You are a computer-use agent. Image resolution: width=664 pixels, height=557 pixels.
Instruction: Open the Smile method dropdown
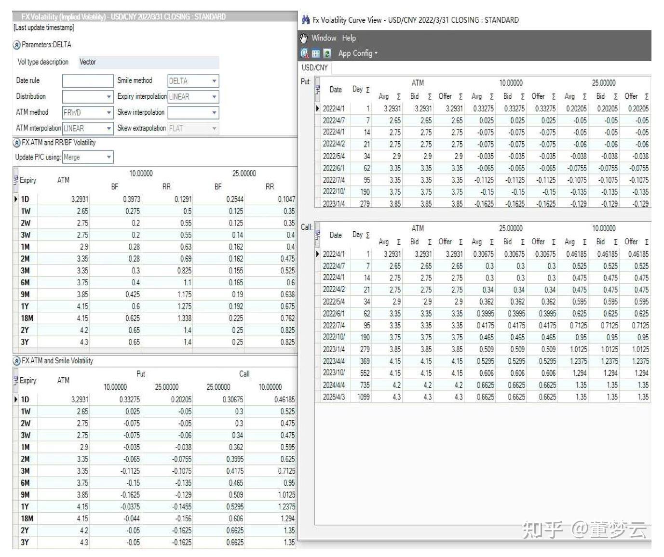click(x=214, y=80)
